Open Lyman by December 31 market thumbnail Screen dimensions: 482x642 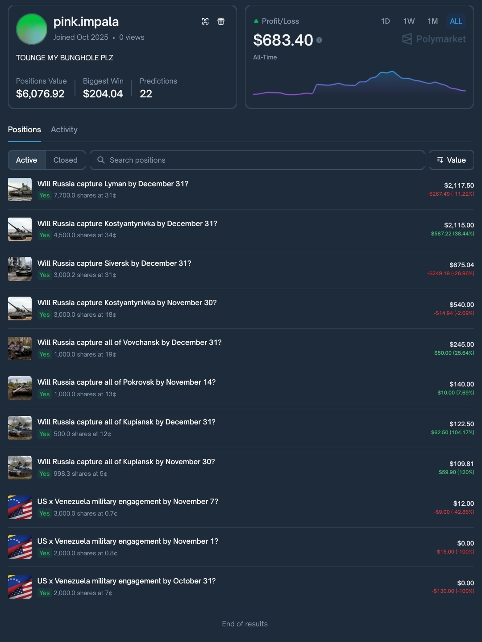coord(20,189)
